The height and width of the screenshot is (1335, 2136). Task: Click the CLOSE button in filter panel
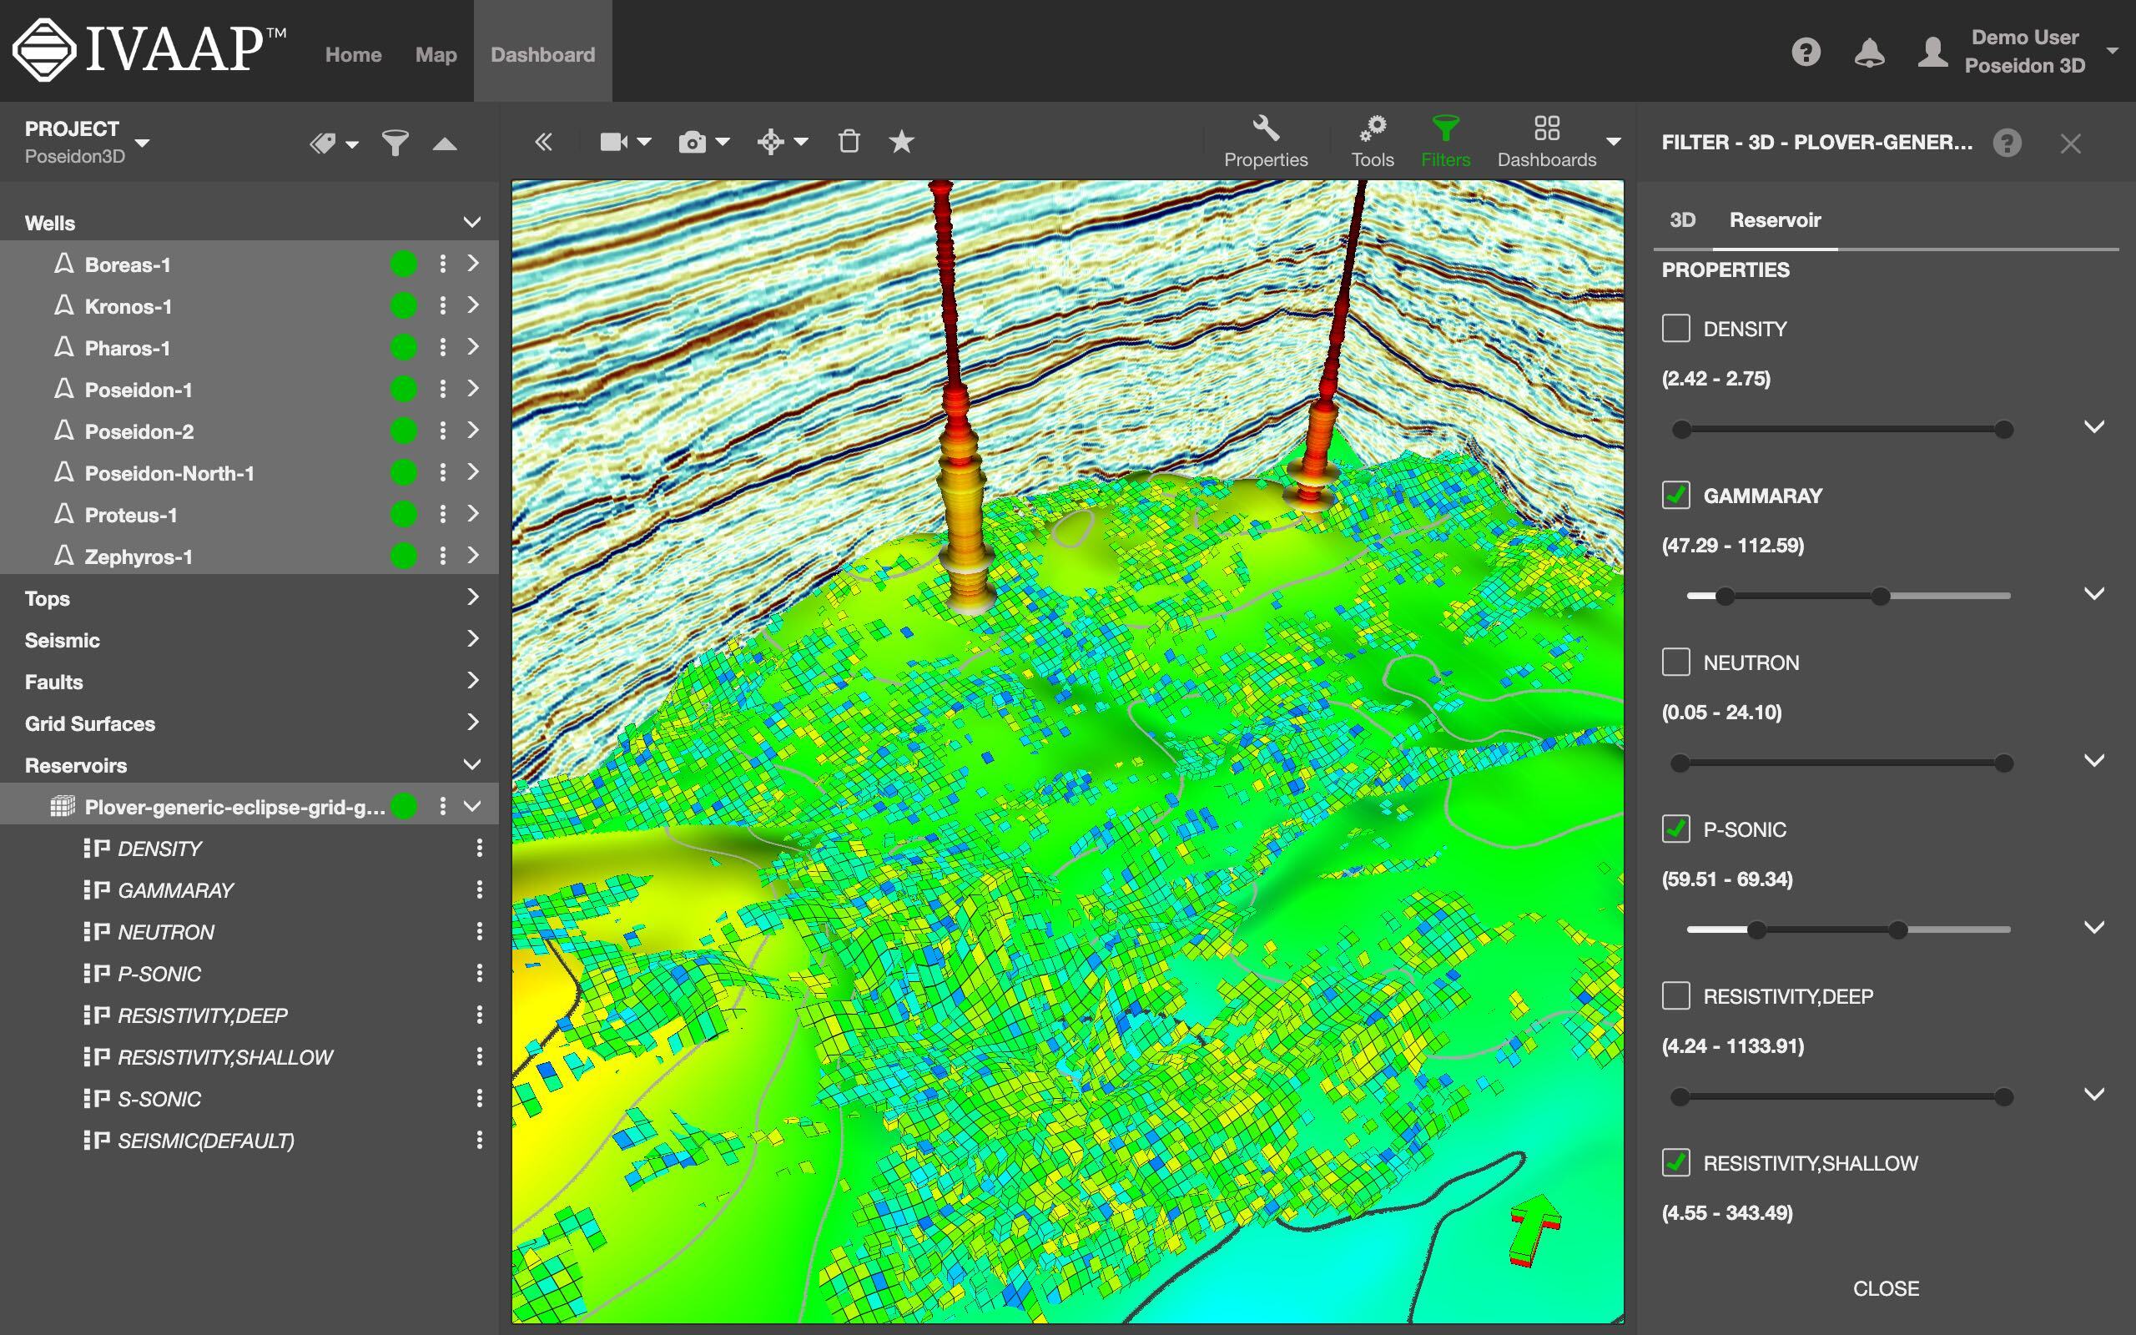click(x=1886, y=1288)
